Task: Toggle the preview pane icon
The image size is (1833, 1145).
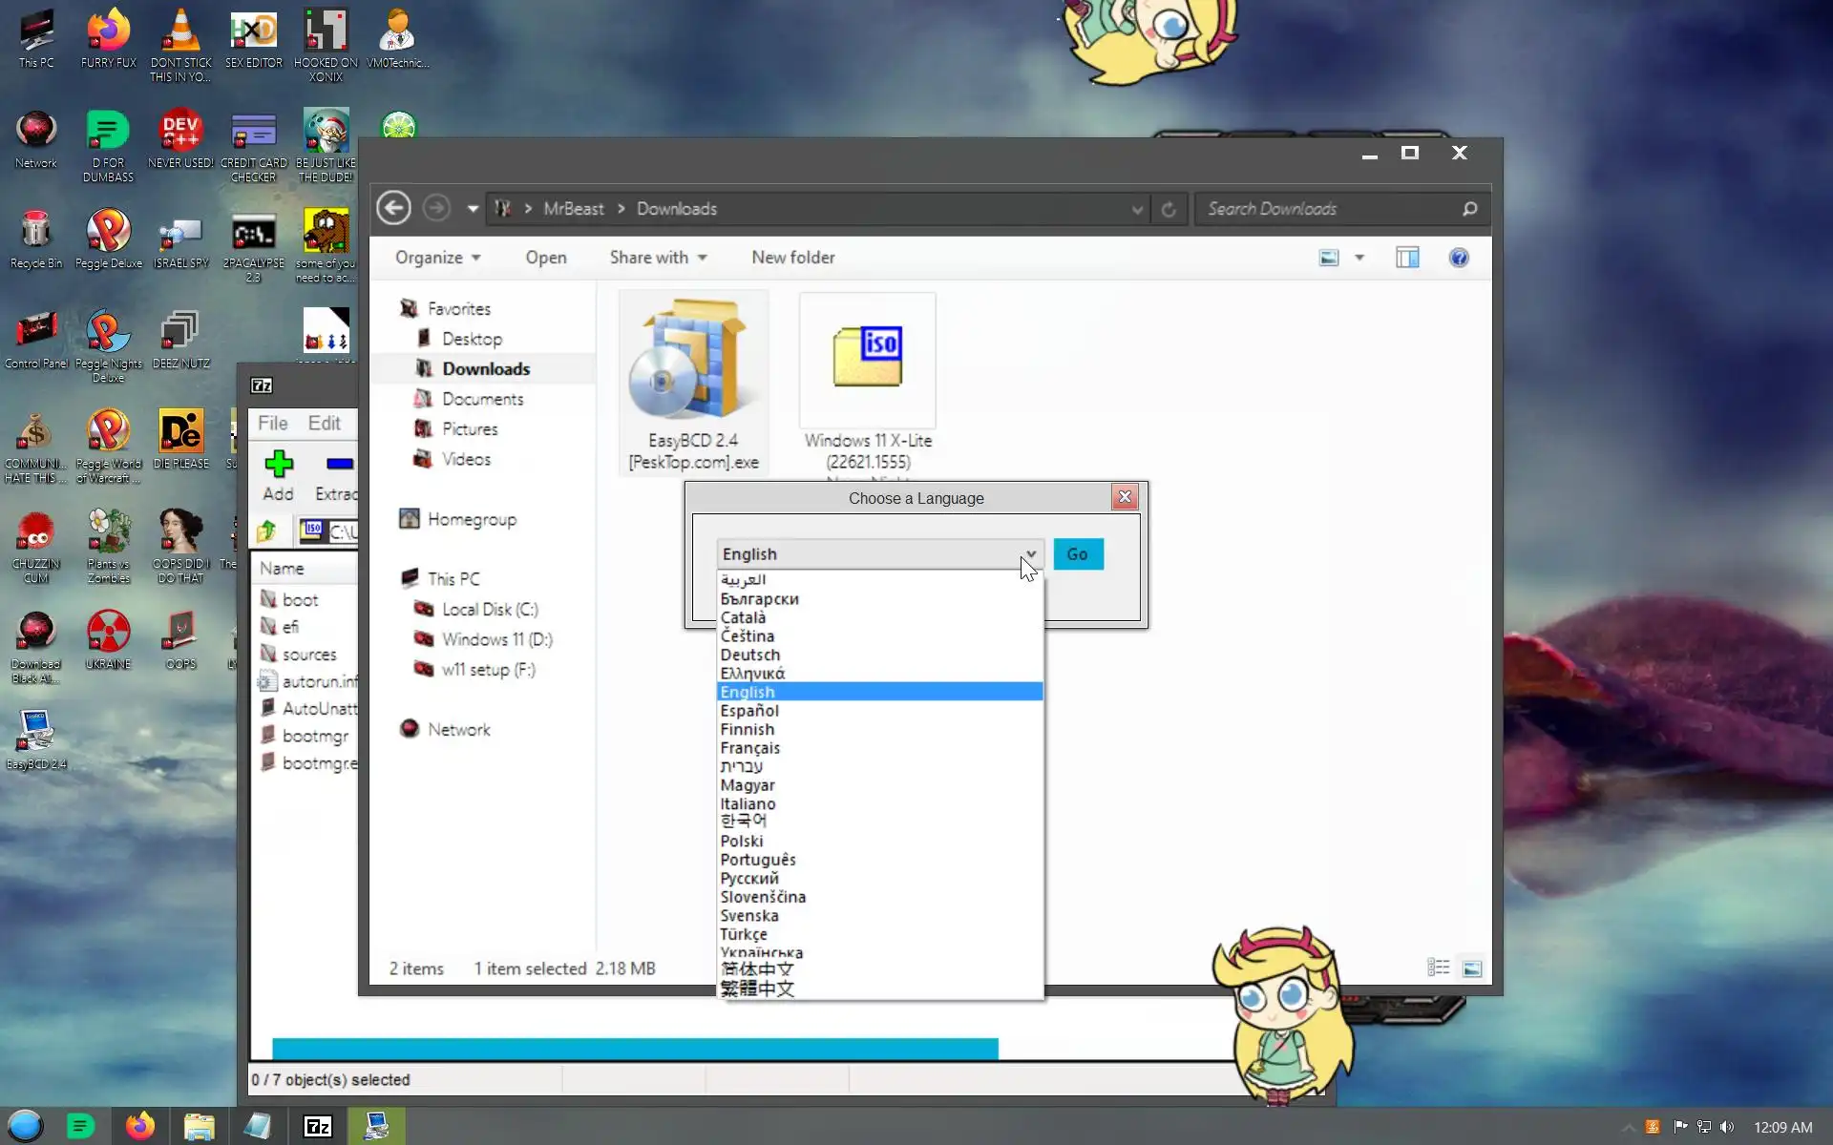Action: click(x=1406, y=258)
